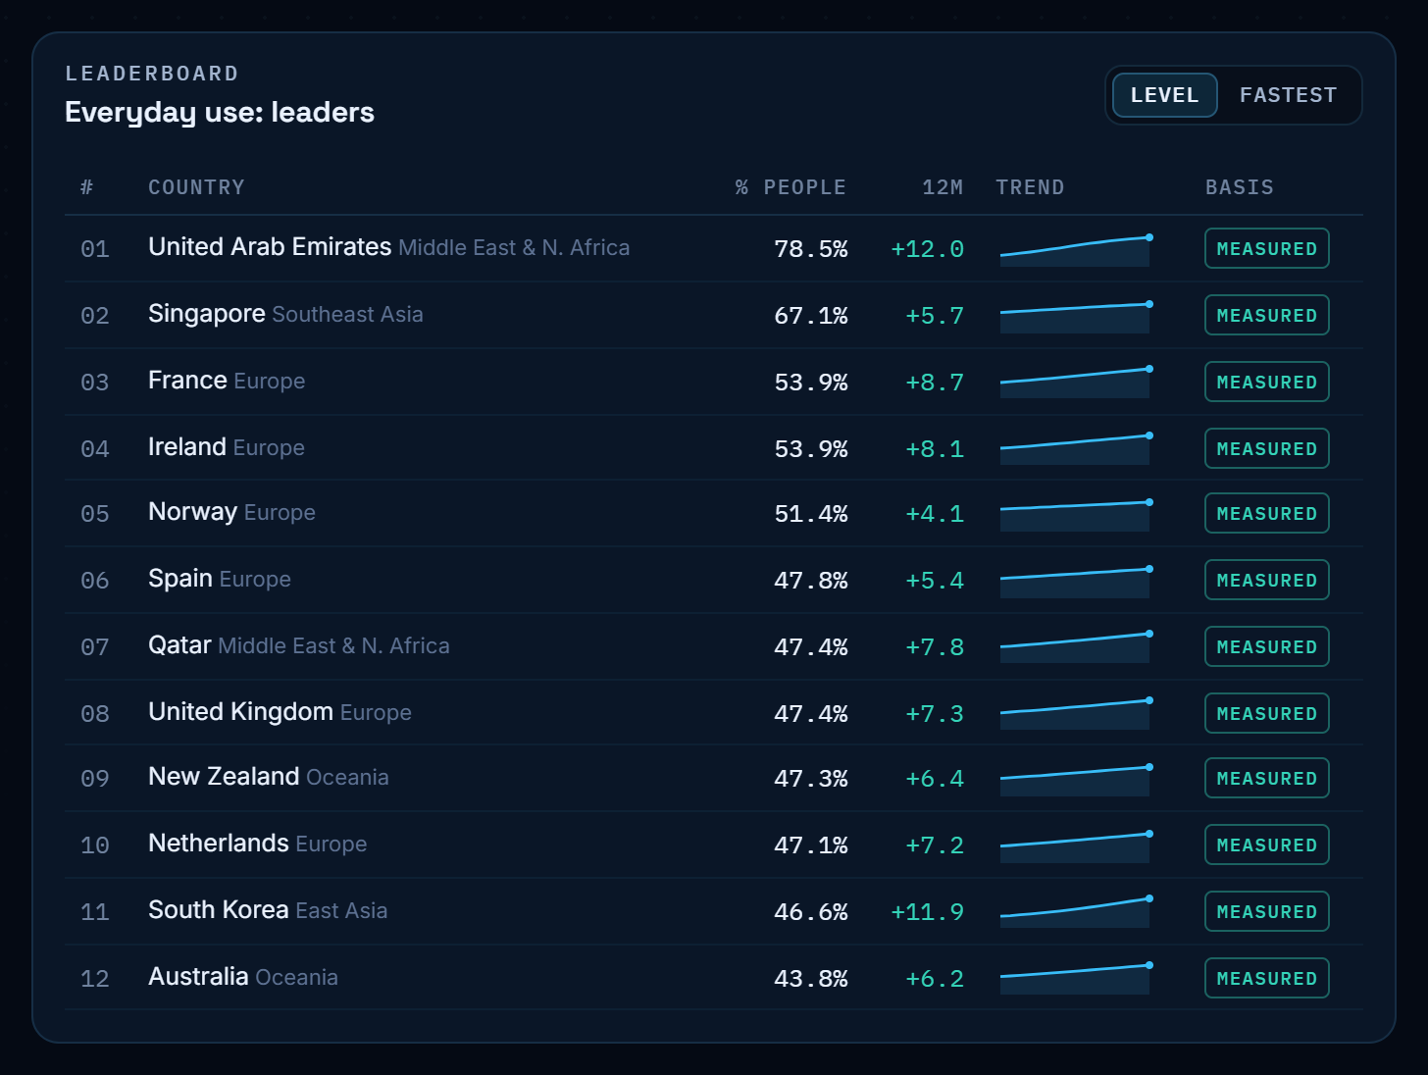This screenshot has height=1075, width=1428.
Task: Open the Norway trend sparkline
Action: click(1076, 516)
